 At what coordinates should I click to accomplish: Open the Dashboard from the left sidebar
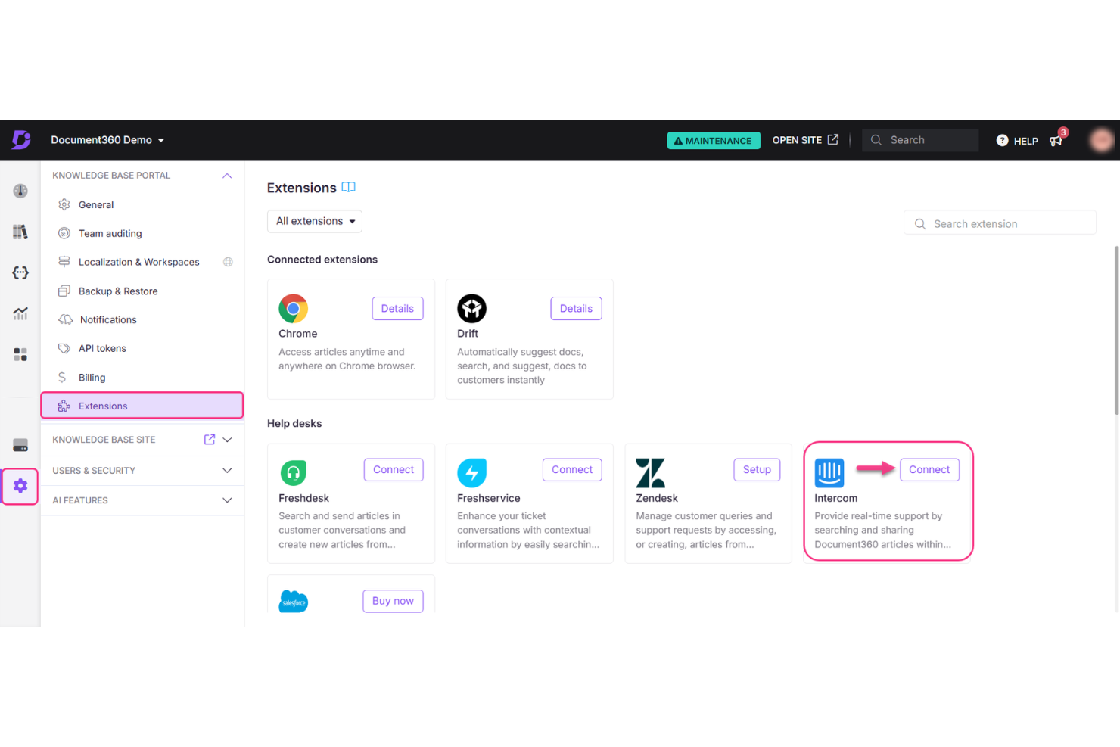point(20,191)
